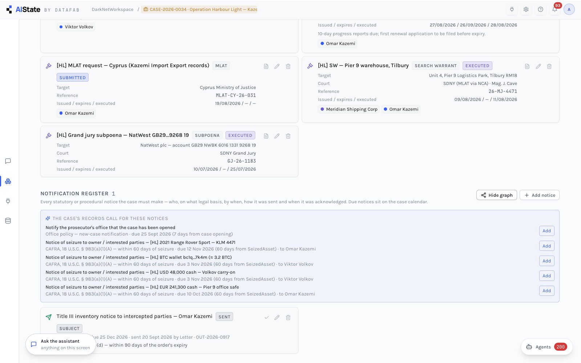The image size is (581, 363).
Task: Select the workspace cubes icon in sidebar
Action: [8, 181]
